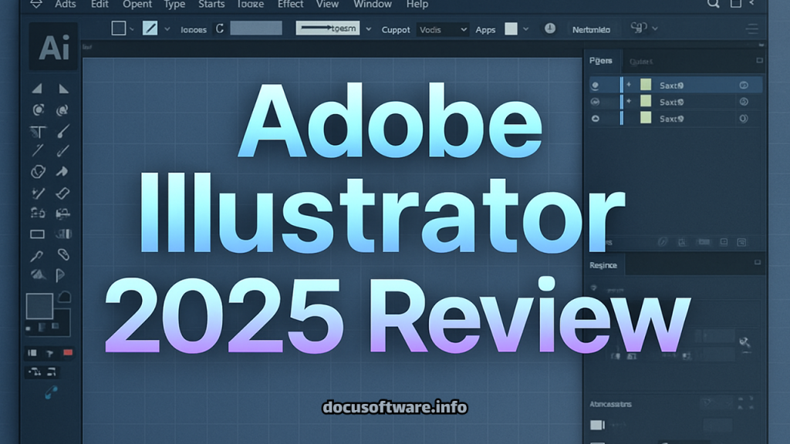Hide the top Saxt layer via its eye icon
The width and height of the screenshot is (790, 444).
[x=594, y=85]
